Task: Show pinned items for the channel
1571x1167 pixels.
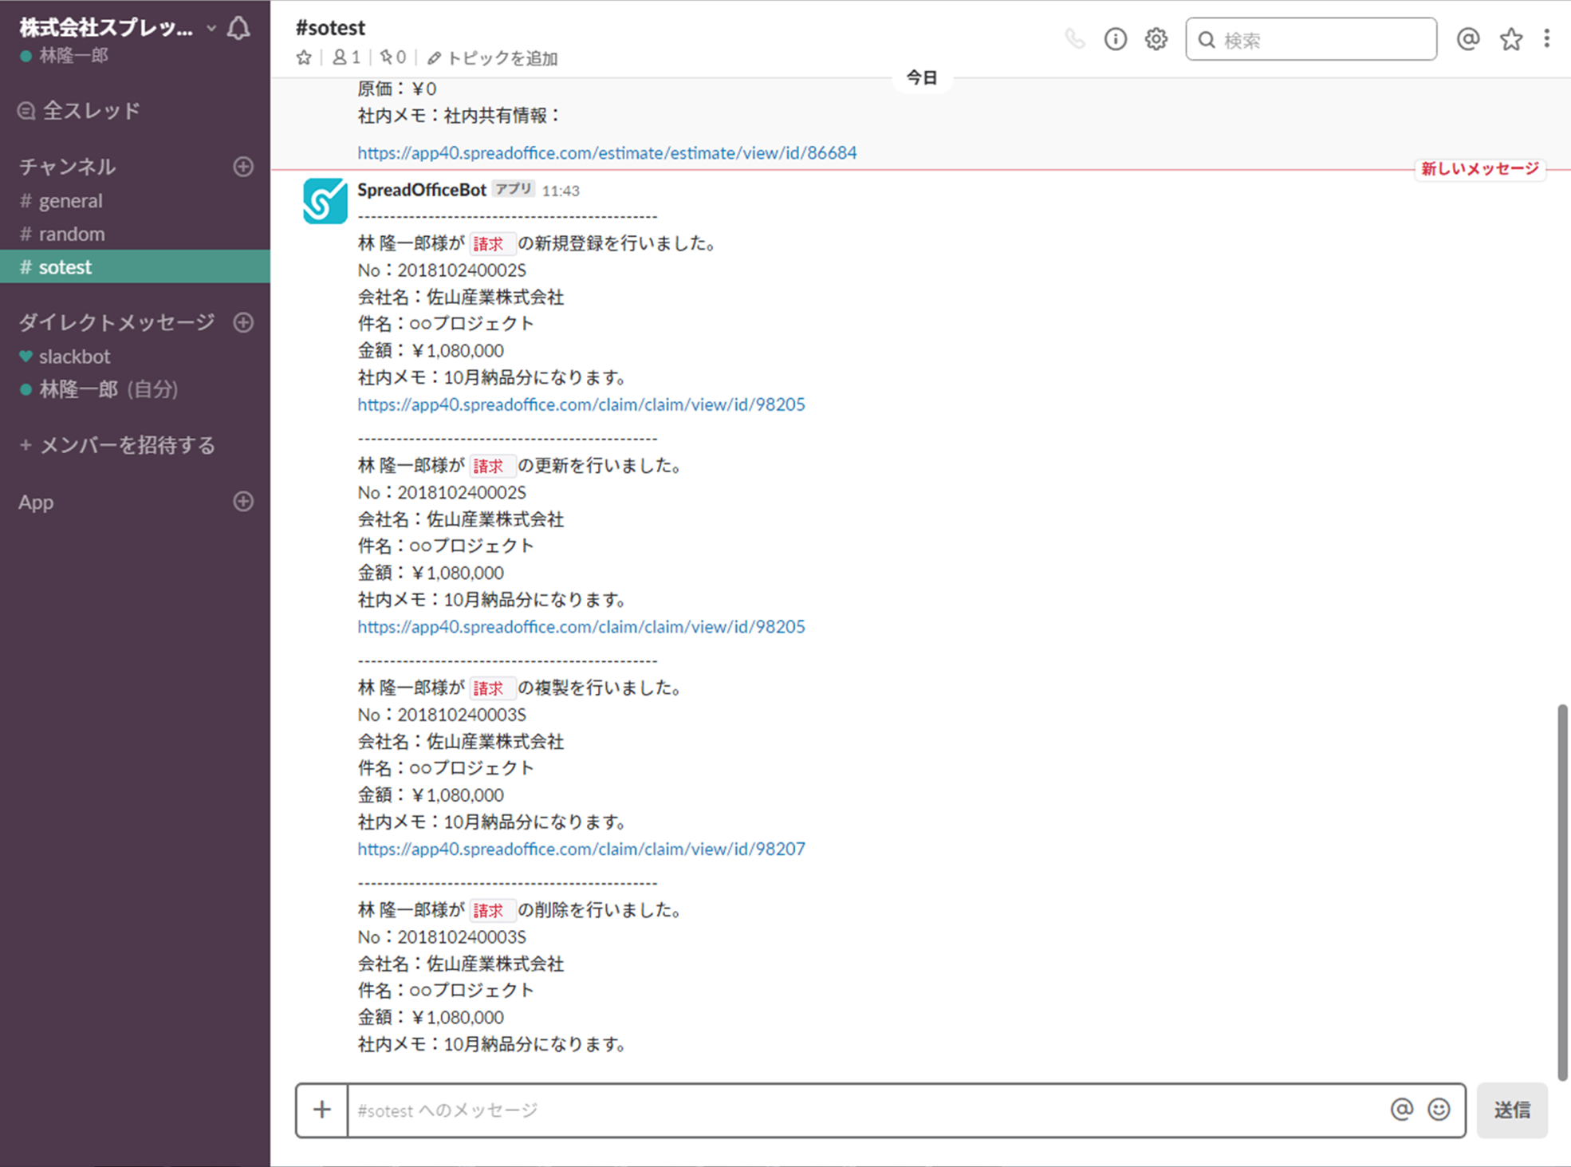Action: pyautogui.click(x=393, y=57)
